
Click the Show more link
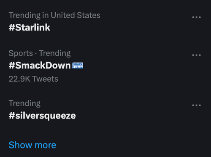pyautogui.click(x=32, y=145)
